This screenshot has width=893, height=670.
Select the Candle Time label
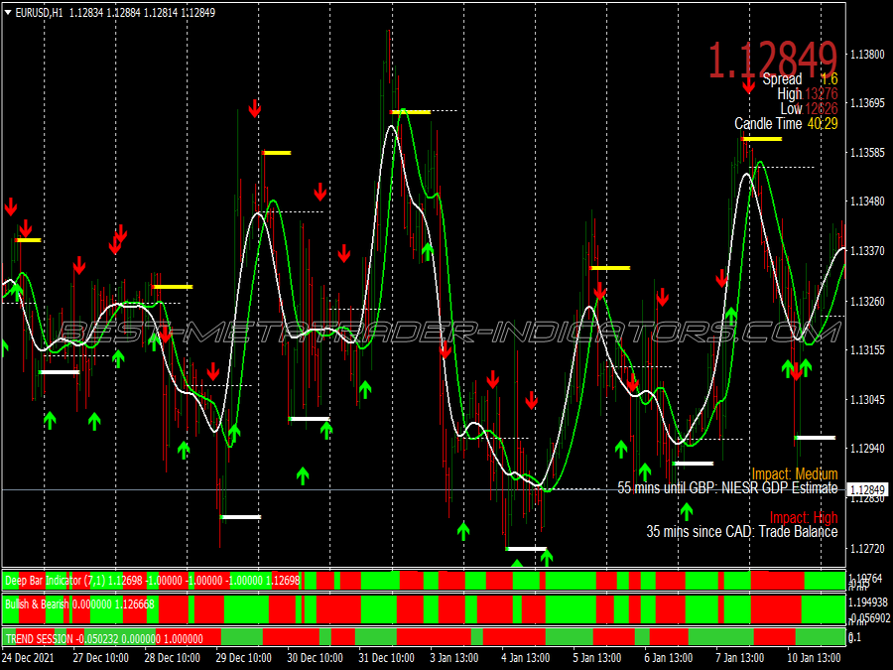pos(768,124)
